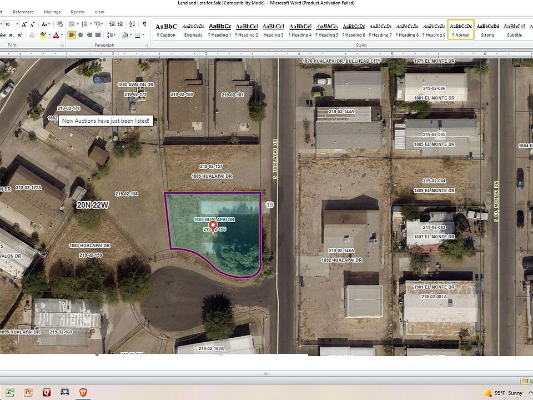Click the Shading paint bucket icon
This screenshot has width=533, height=400.
[x=125, y=34]
